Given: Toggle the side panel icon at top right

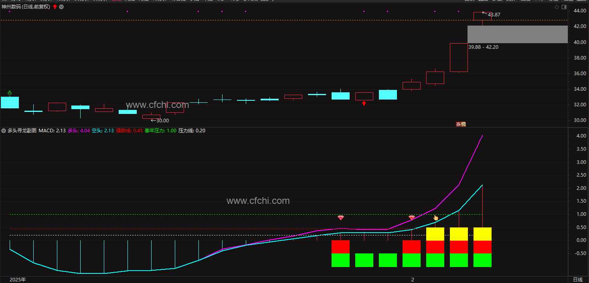Looking at the screenshot, I should 565,7.
